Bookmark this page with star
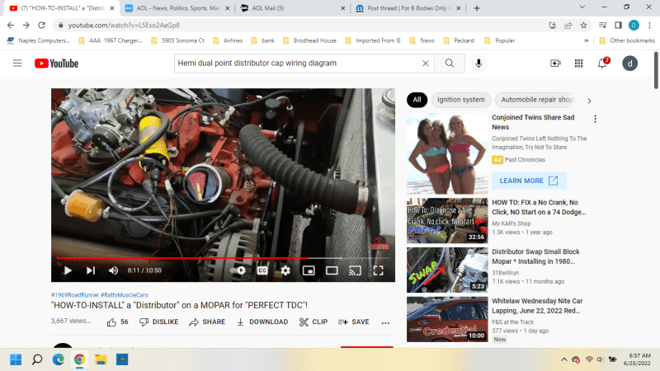Screen dimensions: 660x371 point(583,26)
